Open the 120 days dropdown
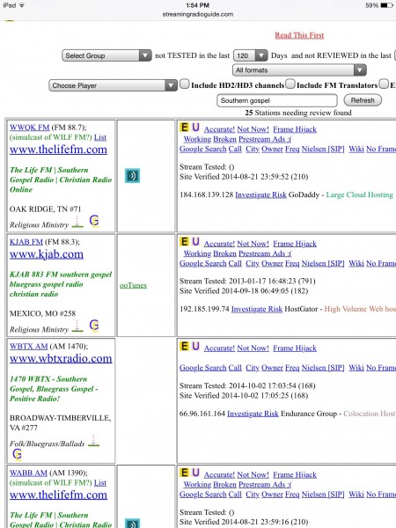 (x=251, y=55)
